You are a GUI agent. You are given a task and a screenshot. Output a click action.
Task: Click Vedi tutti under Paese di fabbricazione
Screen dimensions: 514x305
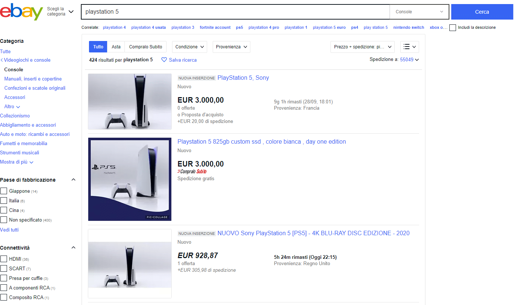point(9,230)
